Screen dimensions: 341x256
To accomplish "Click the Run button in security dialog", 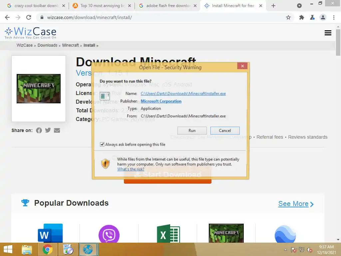I will (x=192, y=131).
